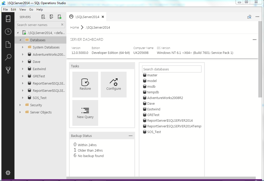Open the Help menu

(x=40, y=10)
